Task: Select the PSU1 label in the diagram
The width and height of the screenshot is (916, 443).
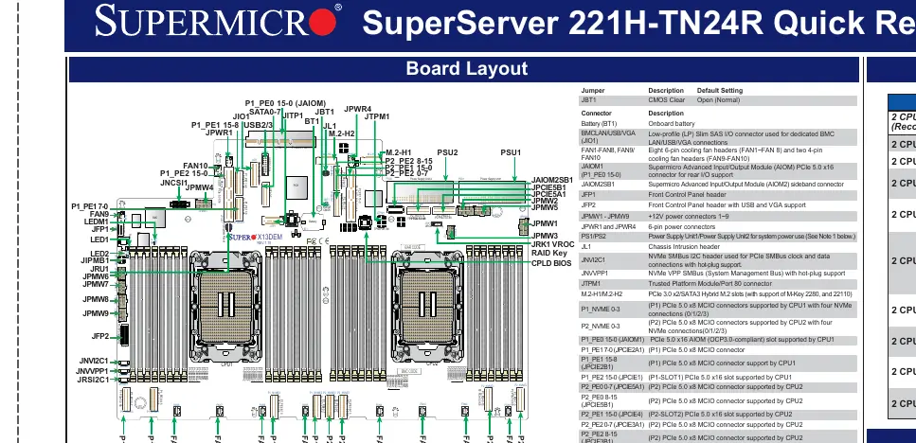Action: tap(511, 152)
